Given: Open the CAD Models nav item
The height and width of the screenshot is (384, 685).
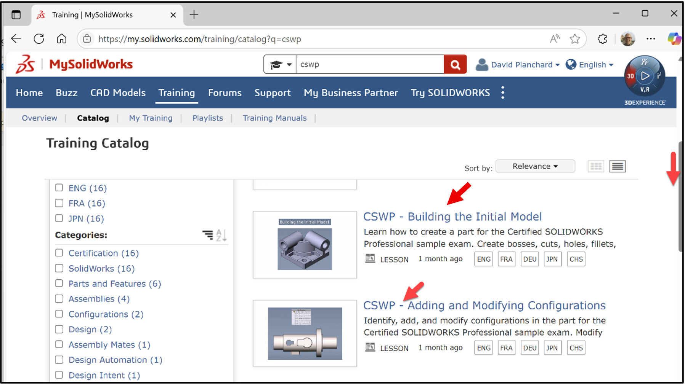Looking at the screenshot, I should tap(118, 92).
